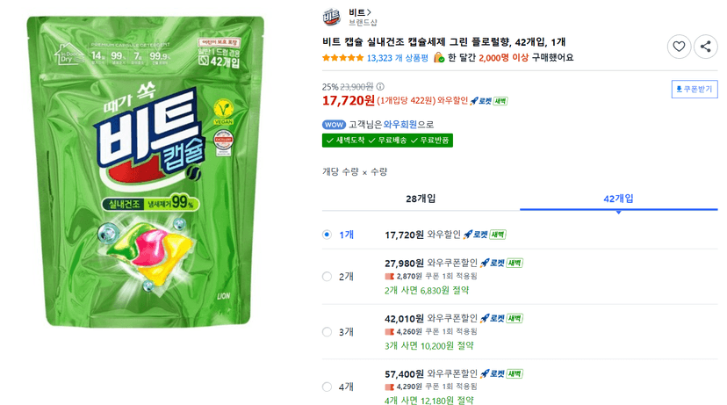727x405 pixels.
Task: Switch to the 42개입 tab
Action: [x=618, y=199]
